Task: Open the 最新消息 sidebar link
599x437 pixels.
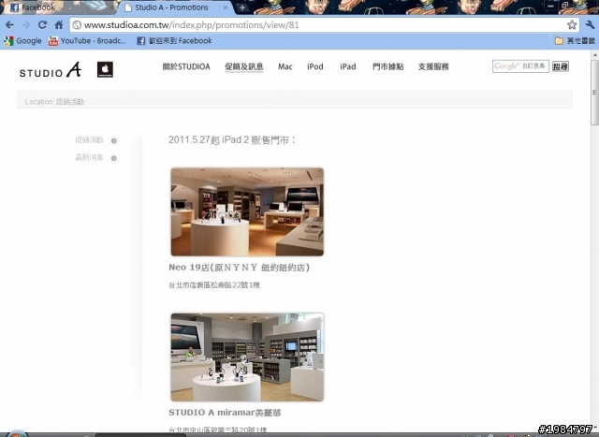Action: (90, 157)
